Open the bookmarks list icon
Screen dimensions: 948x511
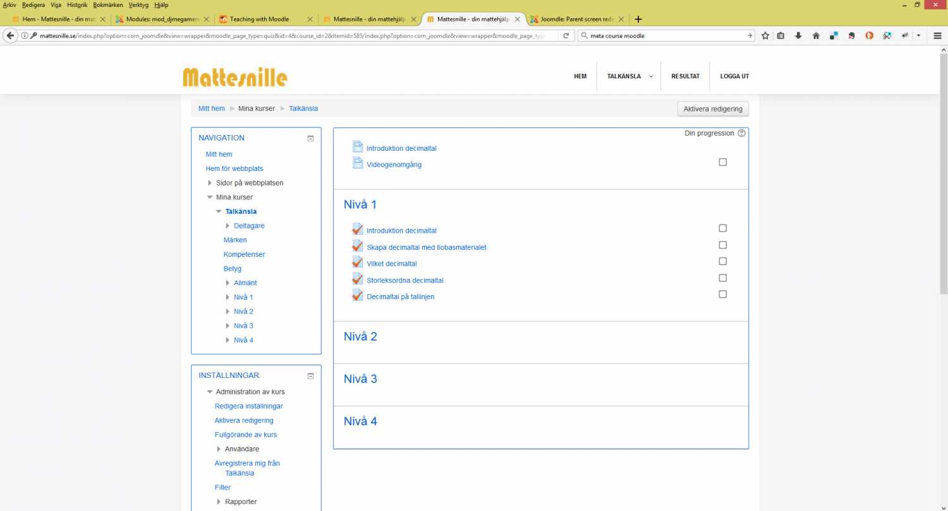tap(781, 36)
